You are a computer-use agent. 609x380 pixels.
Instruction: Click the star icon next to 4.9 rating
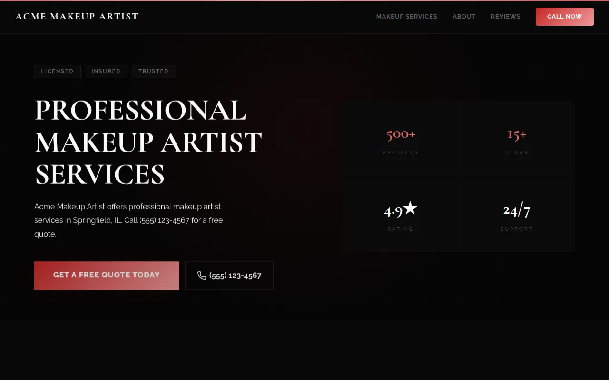(x=410, y=208)
